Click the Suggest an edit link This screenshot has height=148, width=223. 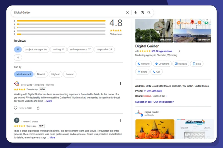143,102
